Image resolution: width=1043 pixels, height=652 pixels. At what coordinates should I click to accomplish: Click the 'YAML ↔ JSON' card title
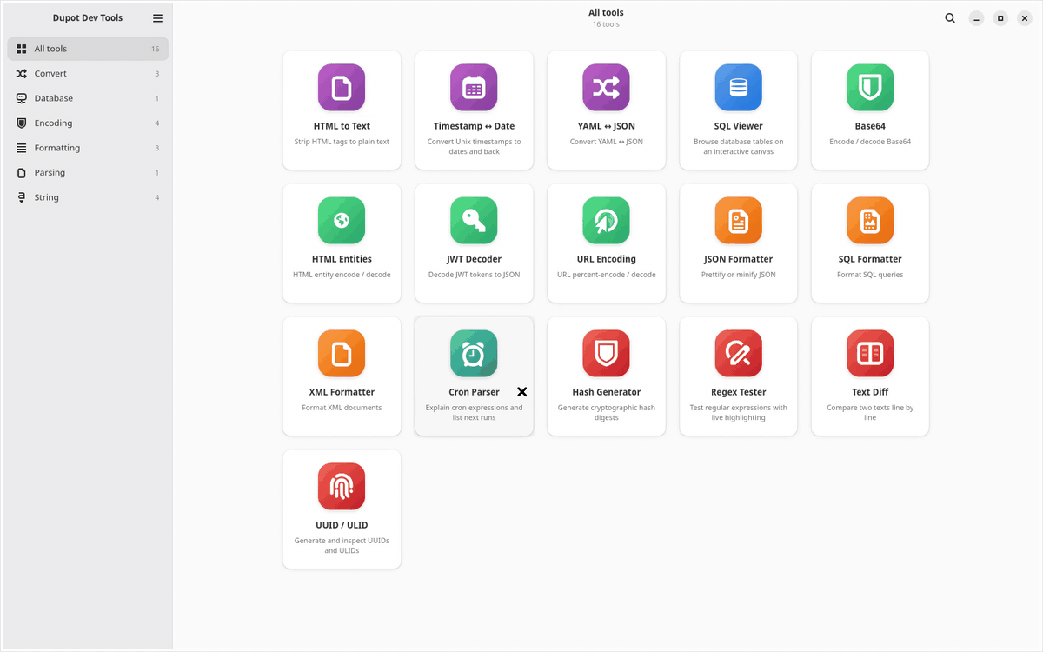point(606,126)
